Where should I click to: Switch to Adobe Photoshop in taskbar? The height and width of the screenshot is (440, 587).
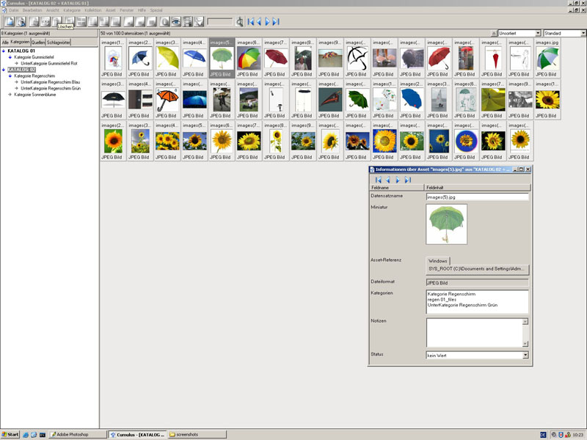(78, 434)
